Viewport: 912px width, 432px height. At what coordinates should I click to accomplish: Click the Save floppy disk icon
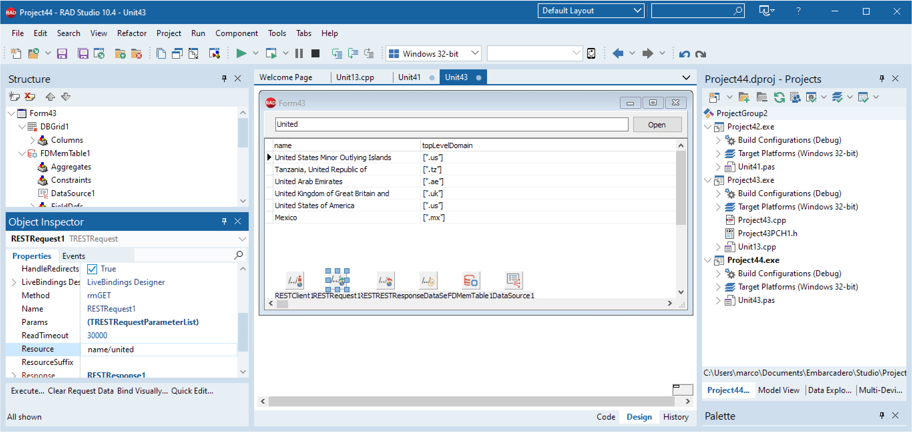click(x=62, y=54)
